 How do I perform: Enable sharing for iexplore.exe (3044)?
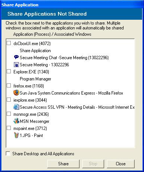(9, 100)
